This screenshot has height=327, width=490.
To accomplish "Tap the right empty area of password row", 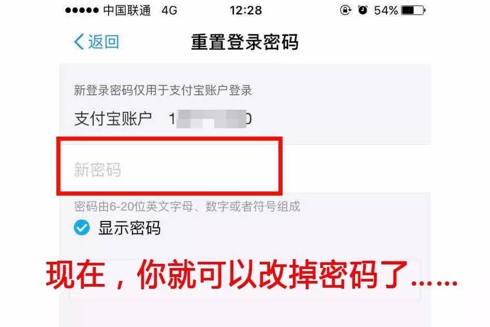I will click(357, 169).
